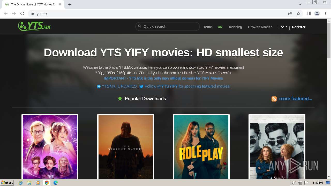The height and width of the screenshot is (186, 331).
Task: Click the taskbar clock showing 5:37 PM
Action: [318, 183]
